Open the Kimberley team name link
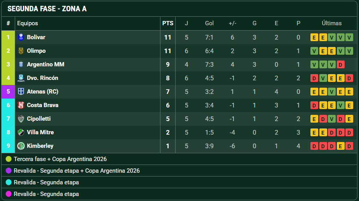359x201 pixels. [x=40, y=146]
